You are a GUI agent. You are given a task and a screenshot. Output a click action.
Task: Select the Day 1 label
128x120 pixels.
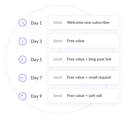coord(36,23)
